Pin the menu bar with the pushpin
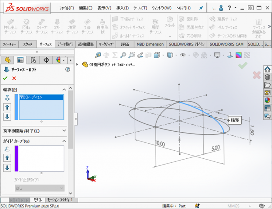This screenshot has width=272, height=209. pyautogui.click(x=201, y=8)
